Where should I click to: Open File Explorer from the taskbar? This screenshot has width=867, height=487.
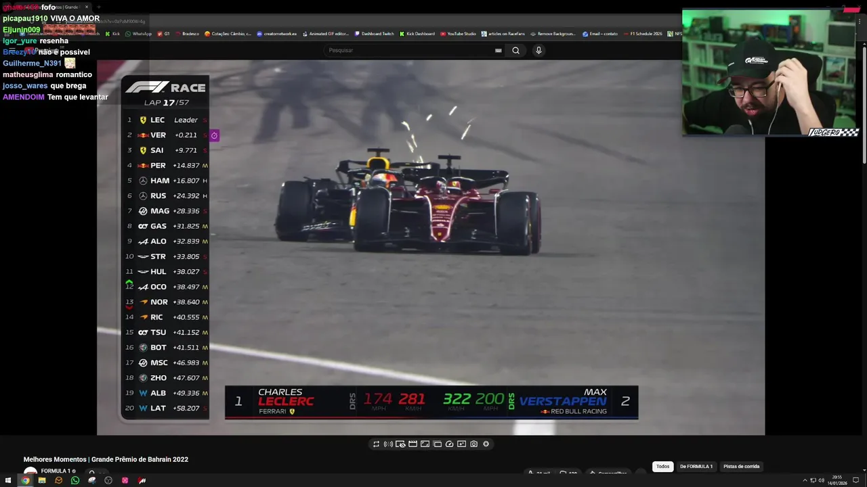pos(42,480)
